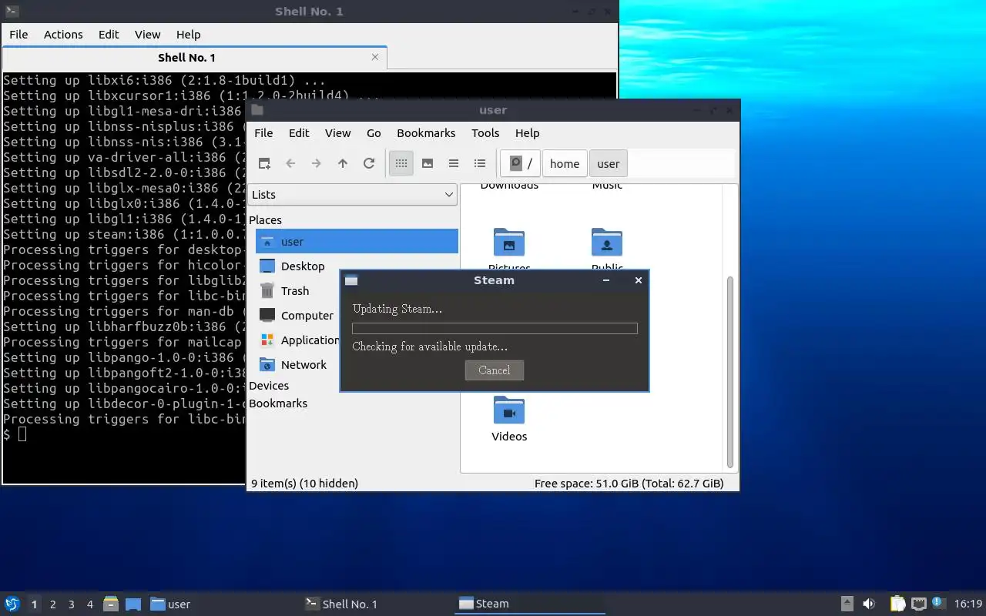Click the 'user' path button

click(609, 163)
